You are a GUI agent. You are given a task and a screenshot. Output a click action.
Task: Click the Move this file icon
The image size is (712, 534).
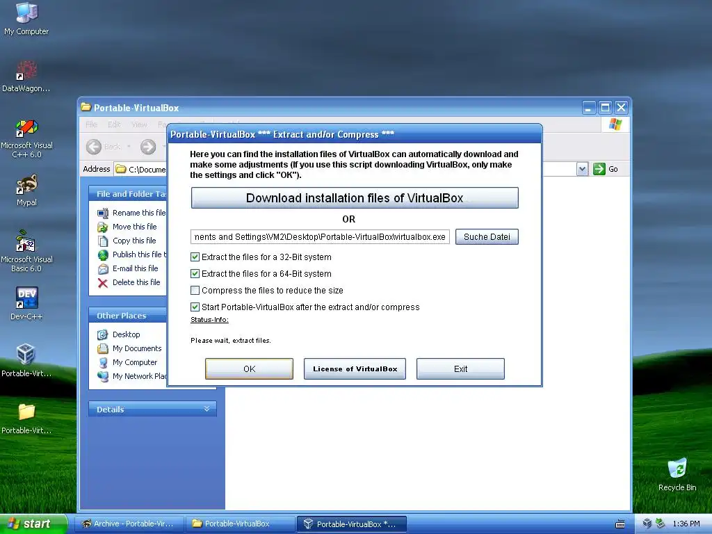point(103,227)
